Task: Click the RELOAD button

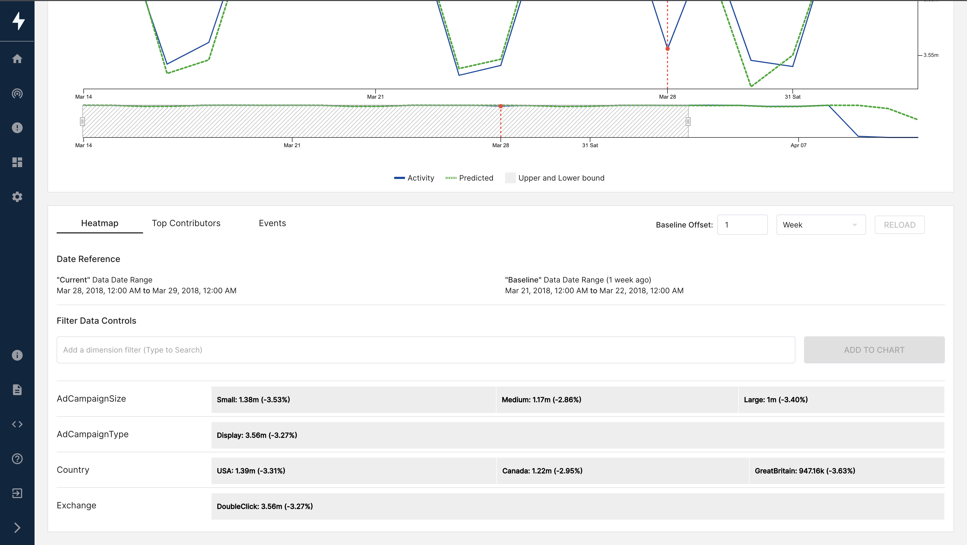Action: point(899,225)
